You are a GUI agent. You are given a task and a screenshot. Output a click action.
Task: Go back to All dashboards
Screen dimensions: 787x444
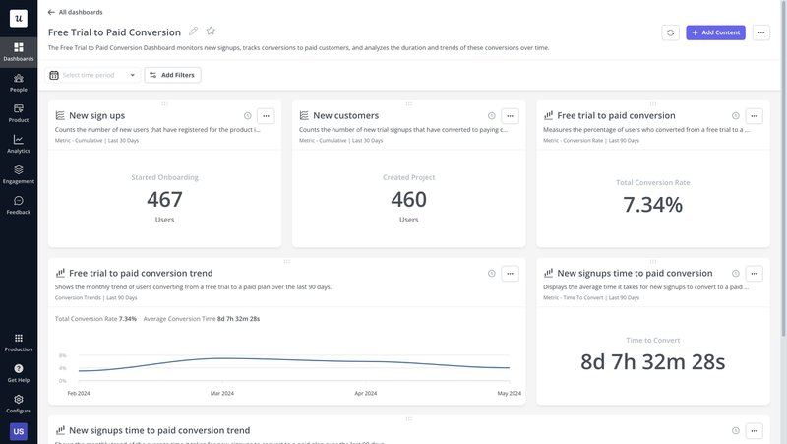77,12
